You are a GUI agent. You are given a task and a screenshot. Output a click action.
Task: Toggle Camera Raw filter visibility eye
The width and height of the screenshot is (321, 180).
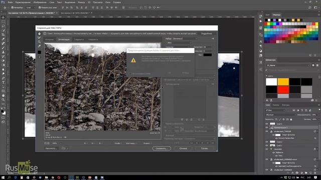[276, 138]
